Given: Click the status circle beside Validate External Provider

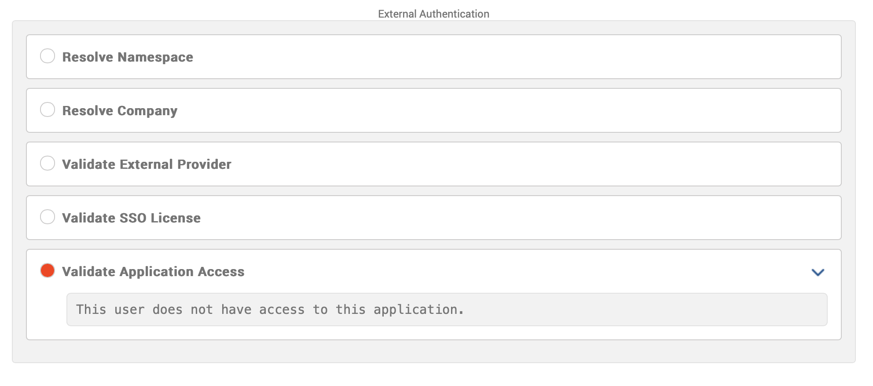Looking at the screenshot, I should pos(48,164).
